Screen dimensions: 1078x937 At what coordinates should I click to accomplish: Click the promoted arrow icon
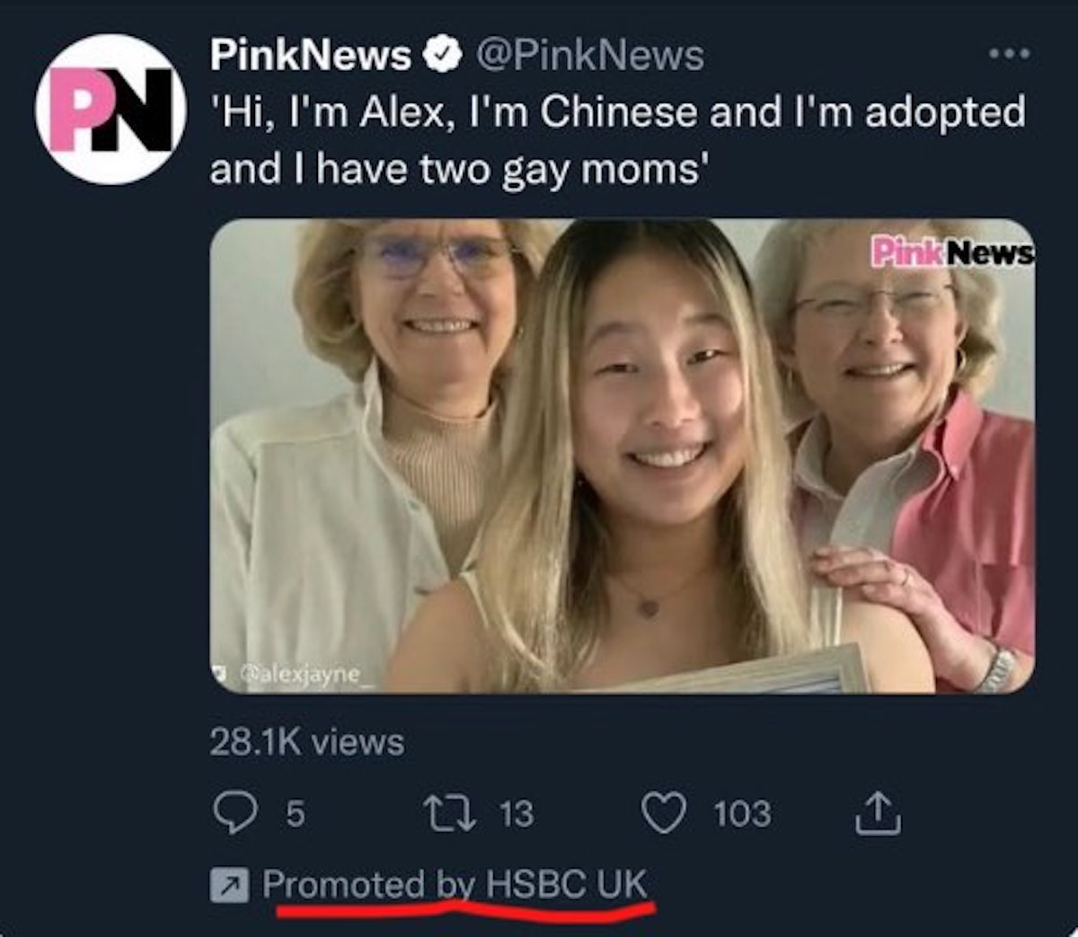tap(228, 886)
